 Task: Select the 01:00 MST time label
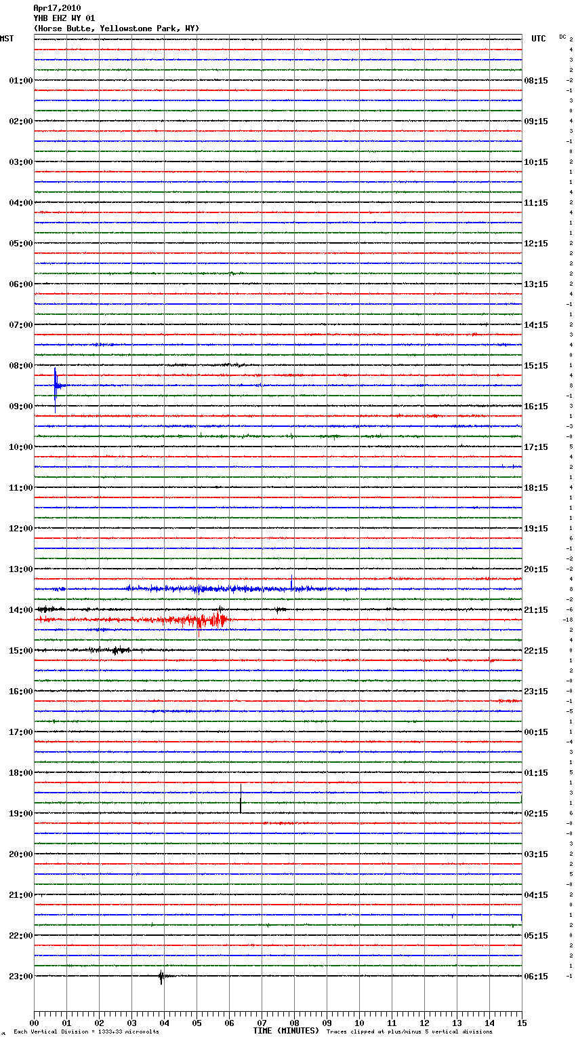coord(20,81)
